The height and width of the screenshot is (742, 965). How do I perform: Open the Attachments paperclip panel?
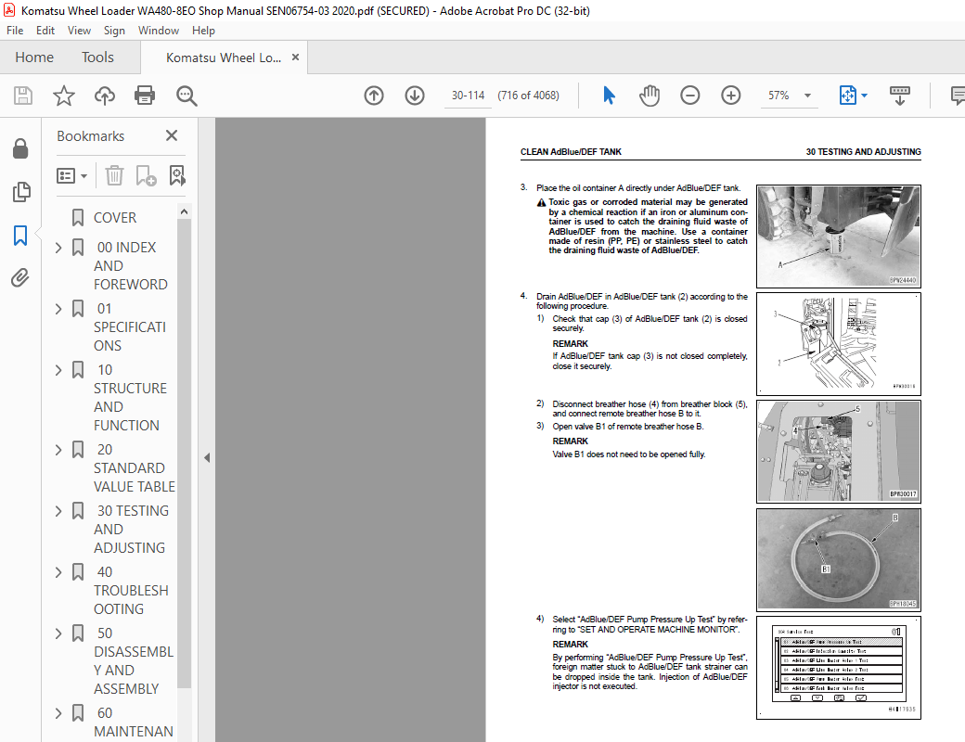click(20, 278)
